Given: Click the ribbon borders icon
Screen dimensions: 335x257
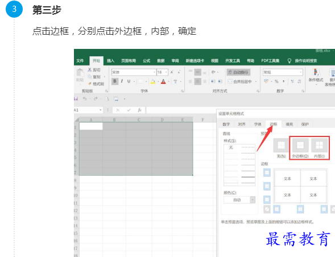Looking at the screenshot, I should point(141,81).
